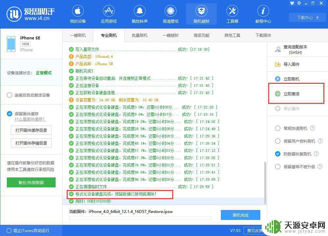Open the skin/theme shirt icon in title bar
The width and height of the screenshot is (328, 236).
tap(292, 3)
